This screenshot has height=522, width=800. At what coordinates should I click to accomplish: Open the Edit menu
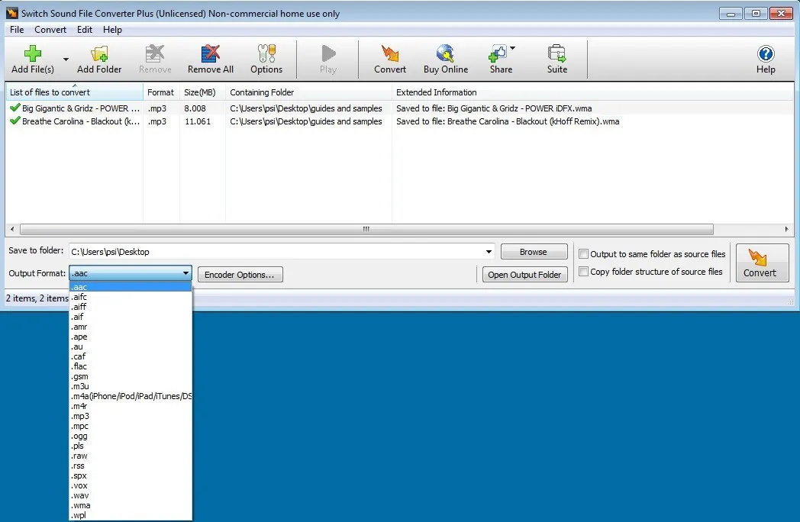[x=85, y=30]
